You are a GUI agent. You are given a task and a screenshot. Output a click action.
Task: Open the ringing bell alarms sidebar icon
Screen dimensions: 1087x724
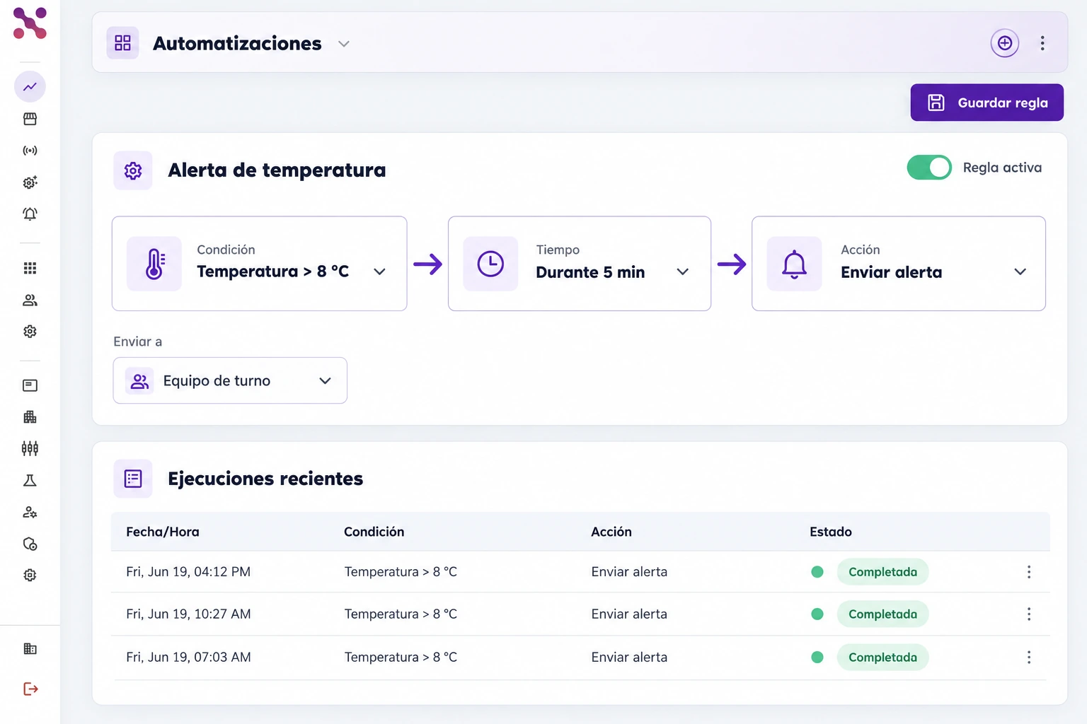(30, 214)
